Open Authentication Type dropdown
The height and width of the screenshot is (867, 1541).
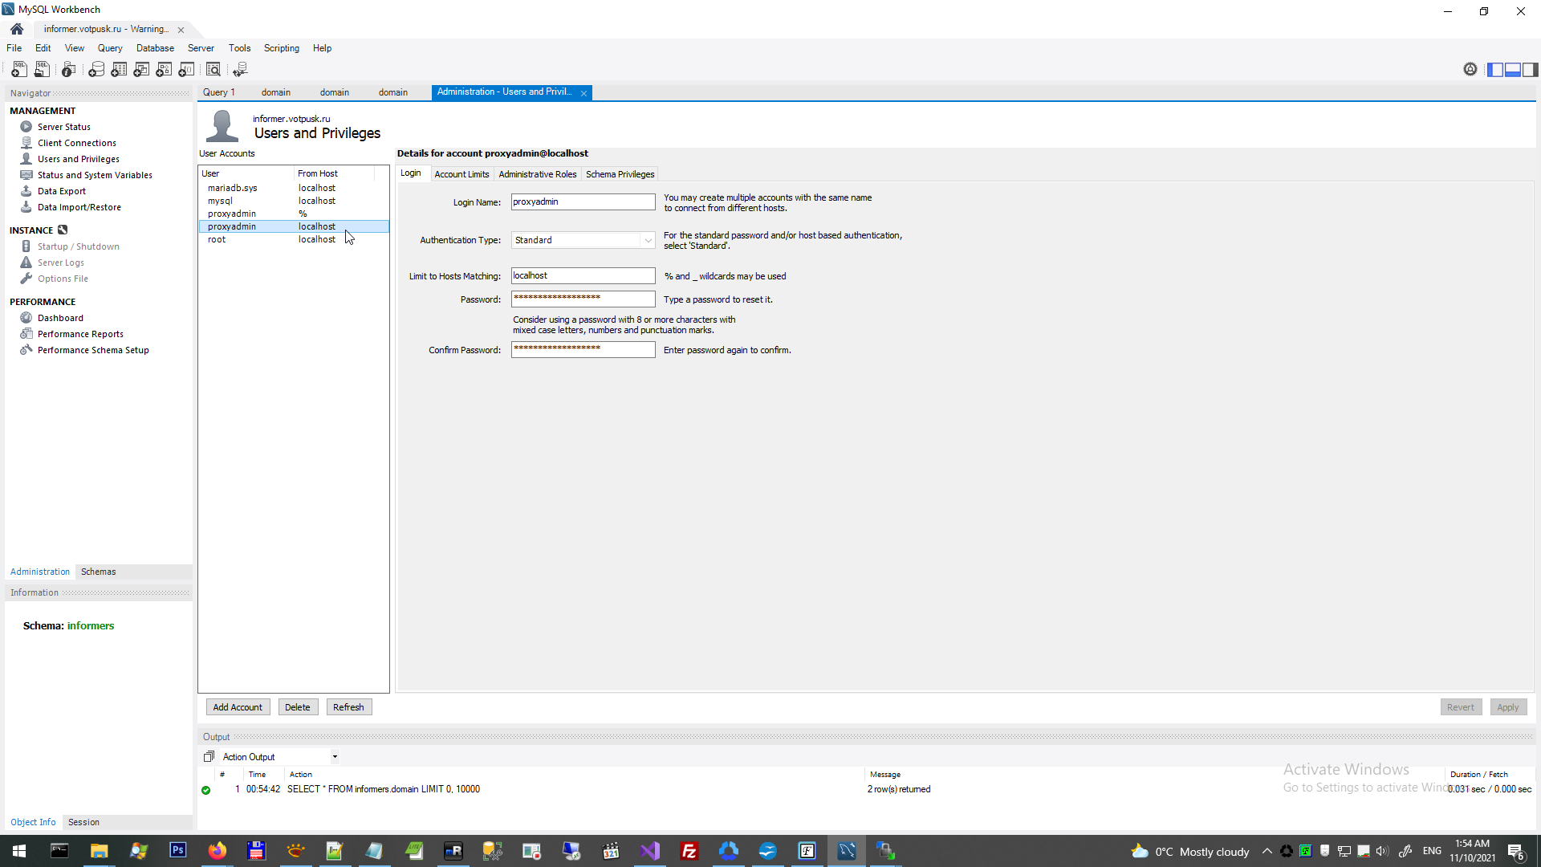coord(648,240)
